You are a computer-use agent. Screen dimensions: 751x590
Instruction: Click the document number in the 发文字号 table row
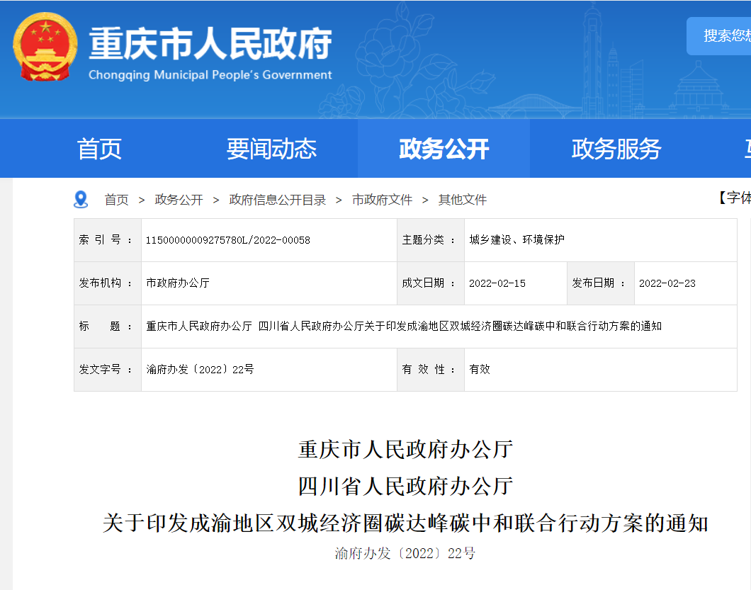200,369
